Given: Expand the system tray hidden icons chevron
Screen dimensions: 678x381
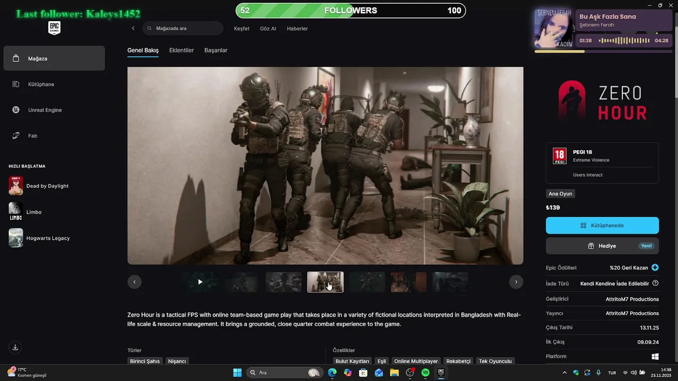Looking at the screenshot, I should (x=564, y=373).
